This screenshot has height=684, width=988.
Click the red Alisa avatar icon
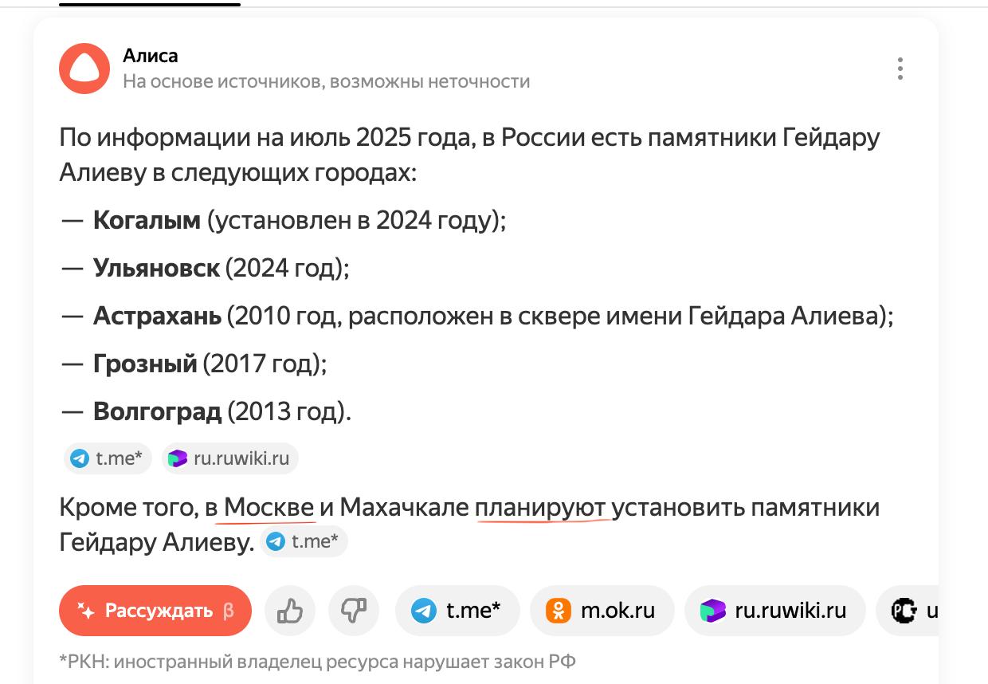click(84, 69)
